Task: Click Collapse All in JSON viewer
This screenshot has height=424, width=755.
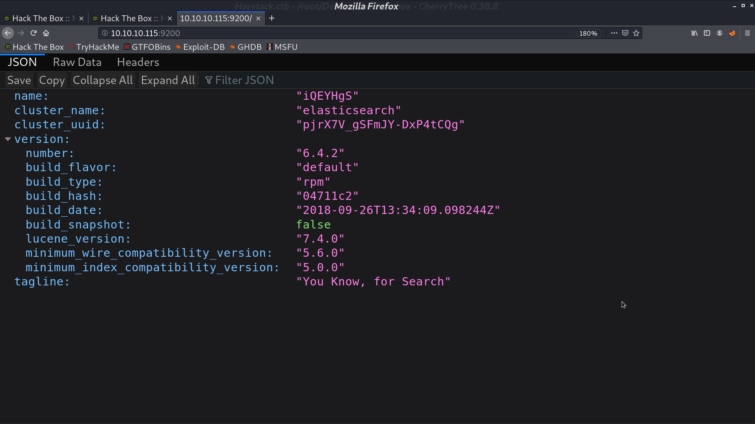Action: [103, 80]
